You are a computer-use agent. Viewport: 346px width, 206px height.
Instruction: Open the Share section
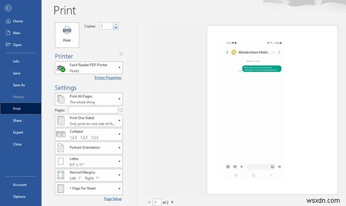click(x=17, y=121)
